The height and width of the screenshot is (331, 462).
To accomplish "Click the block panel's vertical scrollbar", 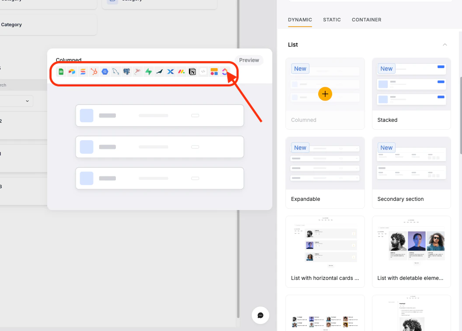I will pyautogui.click(x=461, y=115).
